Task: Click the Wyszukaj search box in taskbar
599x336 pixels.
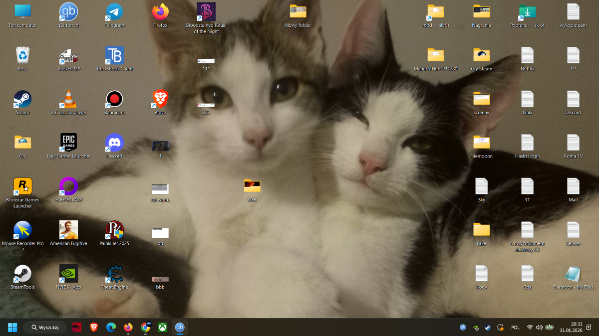Action: tap(45, 328)
